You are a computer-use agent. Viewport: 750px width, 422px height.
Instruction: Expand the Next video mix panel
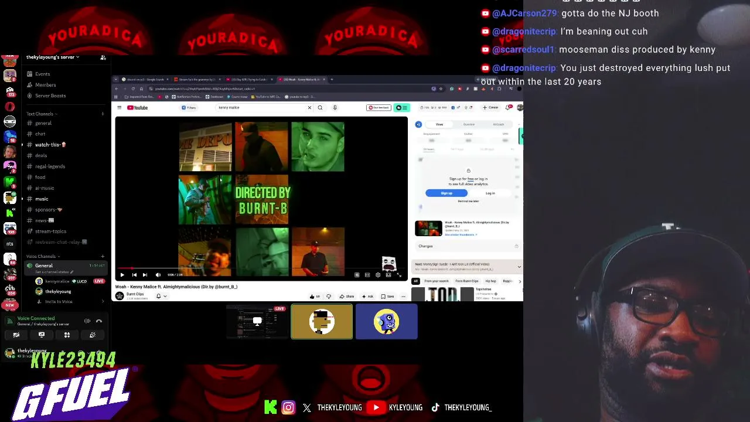(x=519, y=267)
